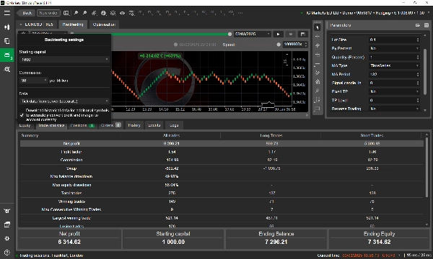Click Parameters panel vertical scrollbar

point(425,71)
